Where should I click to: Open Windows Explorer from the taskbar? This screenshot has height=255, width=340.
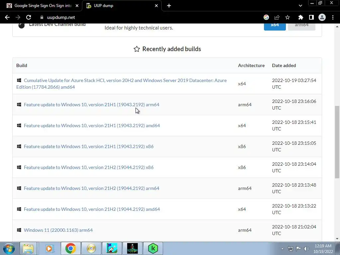pyautogui.click(x=28, y=248)
